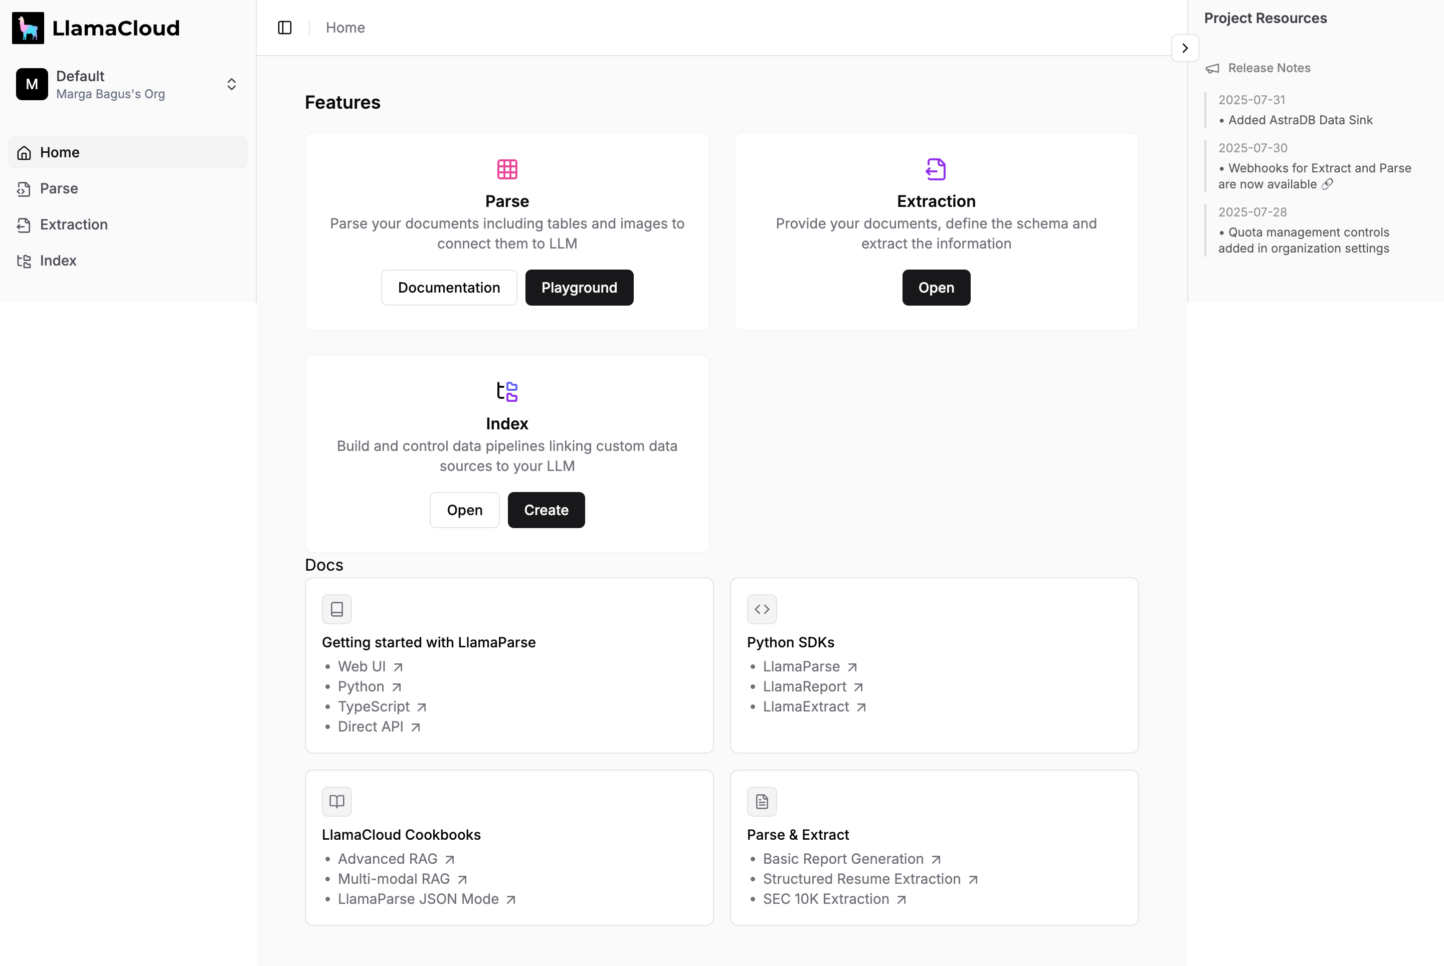The width and height of the screenshot is (1444, 966).
Task: Select Home in the navigation menu
Action: [x=59, y=152]
